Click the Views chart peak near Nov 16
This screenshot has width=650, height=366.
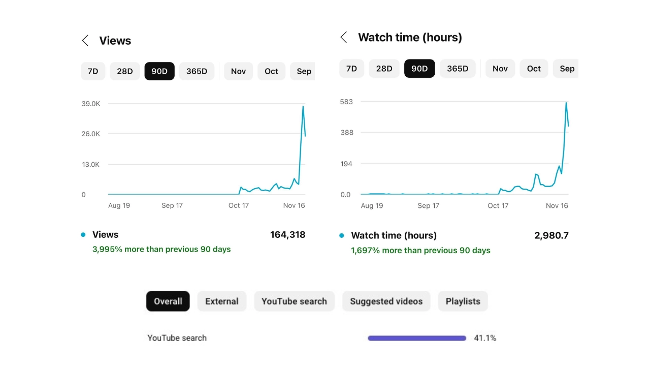point(303,106)
